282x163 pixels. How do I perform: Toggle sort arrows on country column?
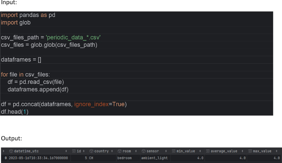(112, 151)
